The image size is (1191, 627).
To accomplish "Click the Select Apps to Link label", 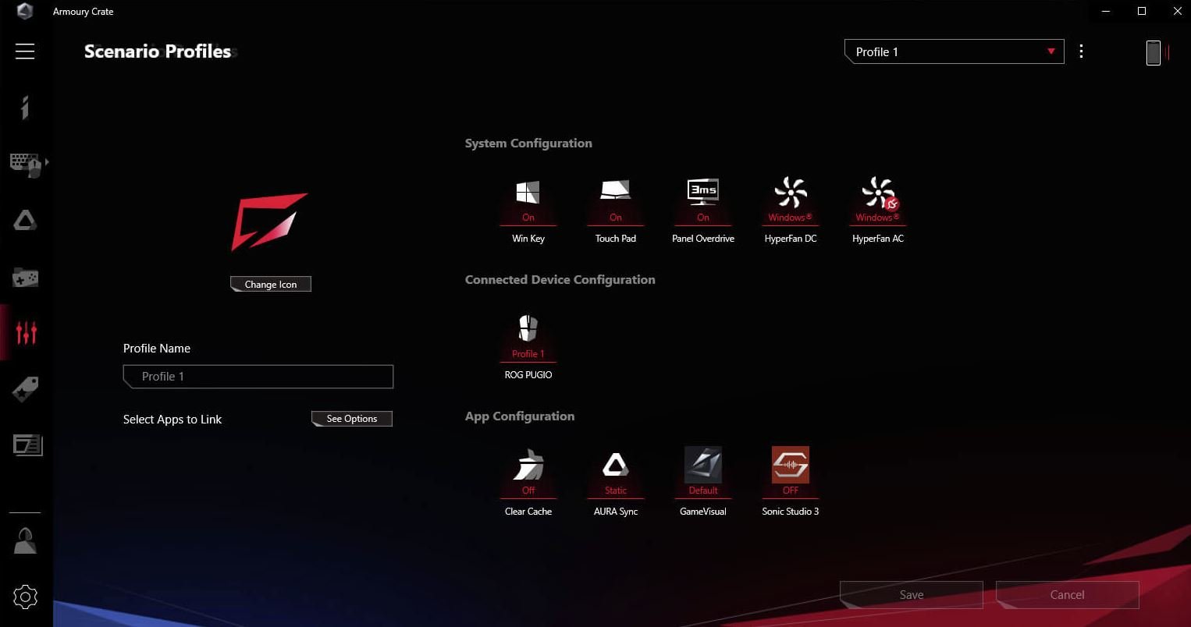I will (172, 420).
